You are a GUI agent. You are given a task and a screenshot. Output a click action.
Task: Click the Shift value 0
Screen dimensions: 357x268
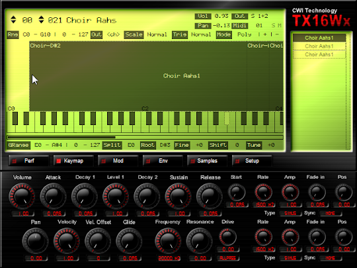click(237, 145)
